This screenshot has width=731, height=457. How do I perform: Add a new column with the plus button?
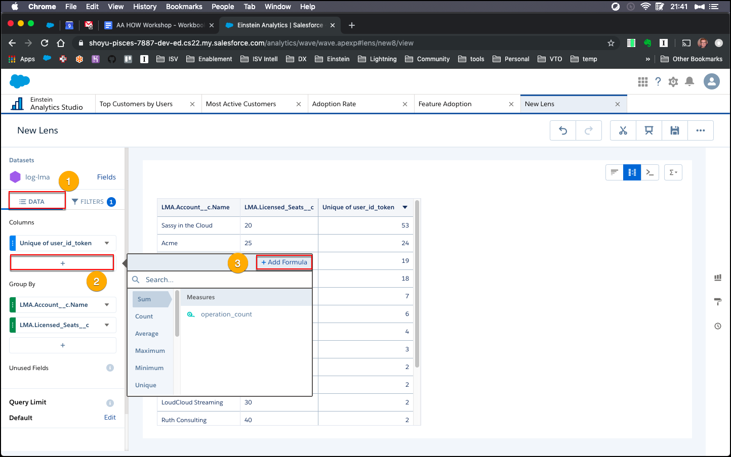click(62, 263)
